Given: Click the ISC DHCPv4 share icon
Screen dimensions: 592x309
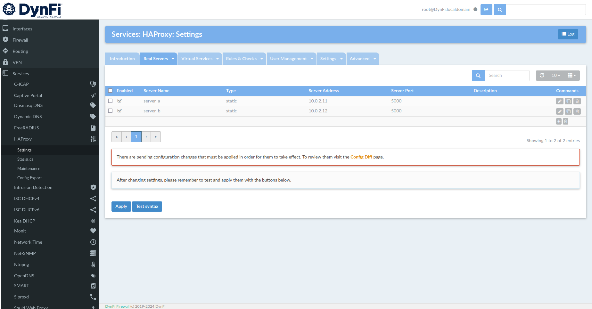Looking at the screenshot, I should point(93,199).
